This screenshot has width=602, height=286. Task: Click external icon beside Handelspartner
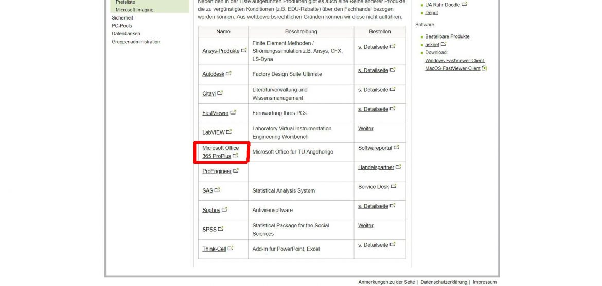click(399, 167)
